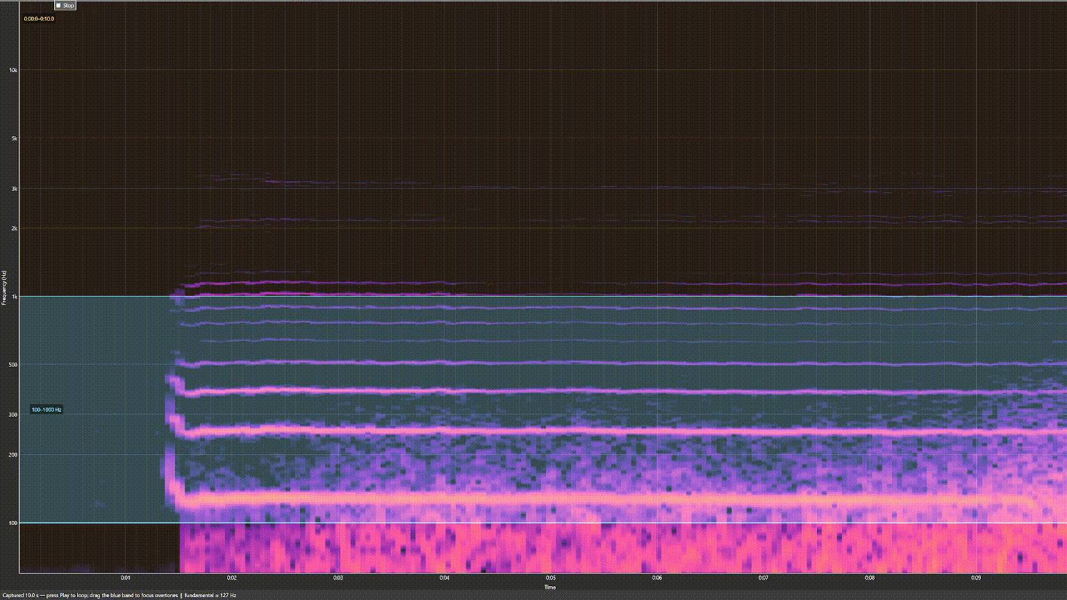Viewport: 1067px width, 600px height.
Task: Click the Stop button
Action: pyautogui.click(x=65, y=6)
